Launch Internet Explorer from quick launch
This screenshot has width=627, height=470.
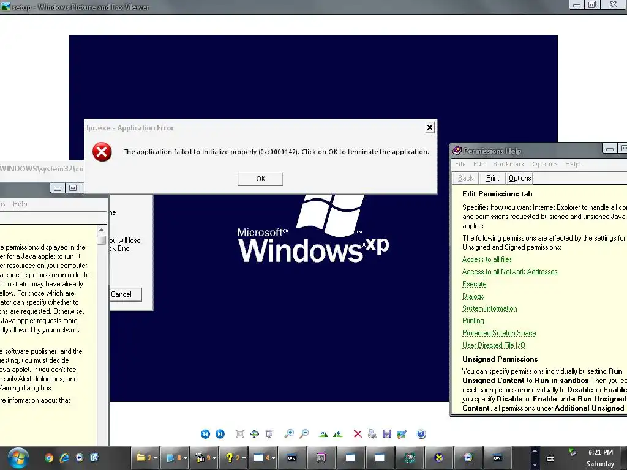point(64,458)
